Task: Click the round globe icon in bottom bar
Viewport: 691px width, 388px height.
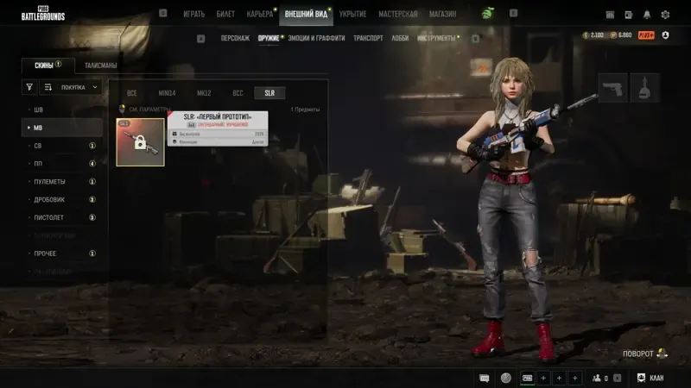Action: coord(506,378)
